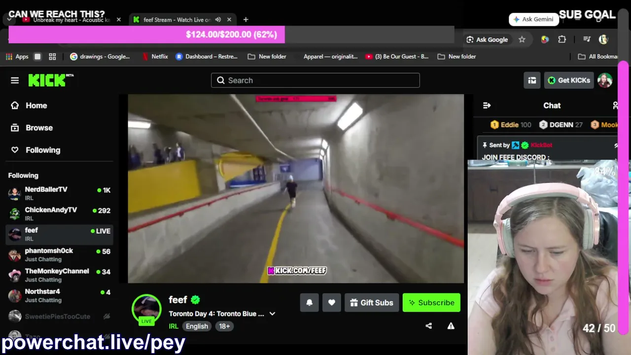Click the live stream video player
Viewport: 631px width, 355px height.
(296, 189)
